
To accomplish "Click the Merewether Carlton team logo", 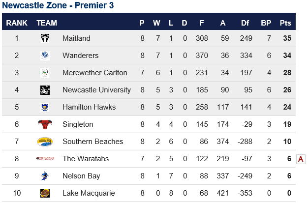I will (x=45, y=73).
